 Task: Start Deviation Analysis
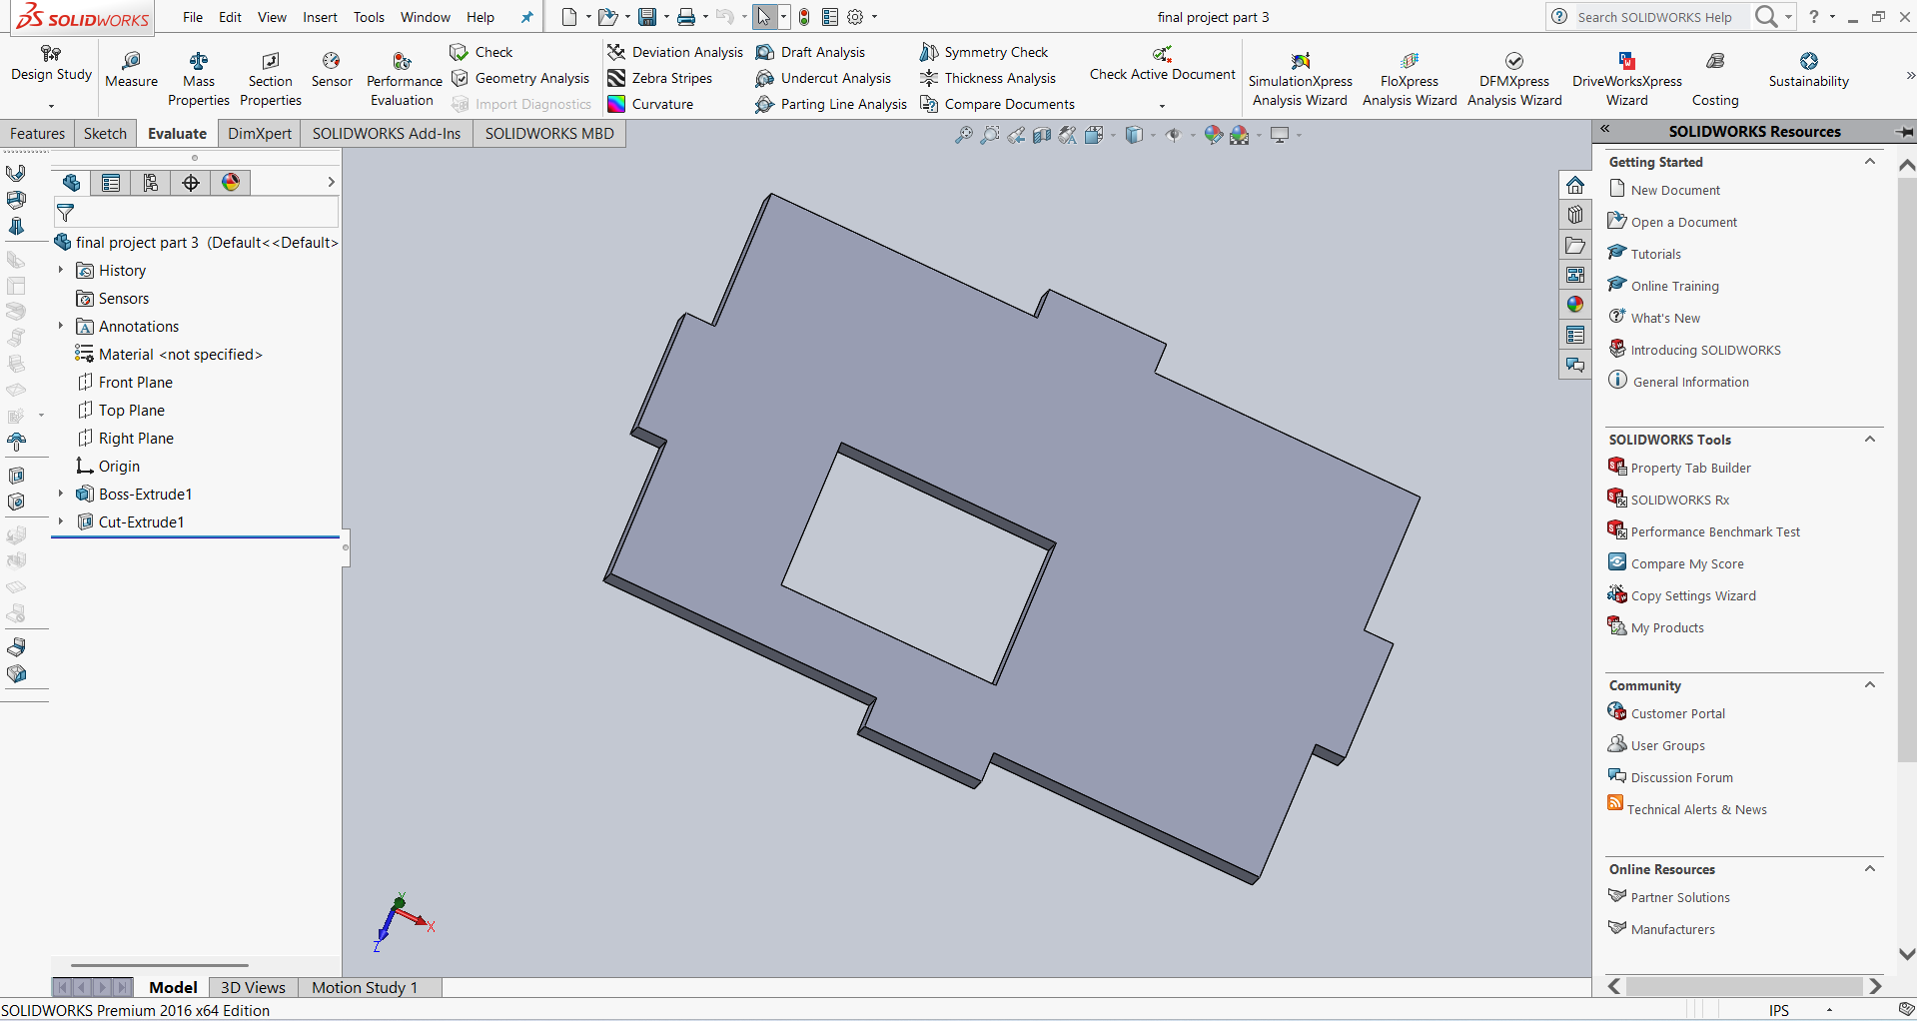click(675, 52)
